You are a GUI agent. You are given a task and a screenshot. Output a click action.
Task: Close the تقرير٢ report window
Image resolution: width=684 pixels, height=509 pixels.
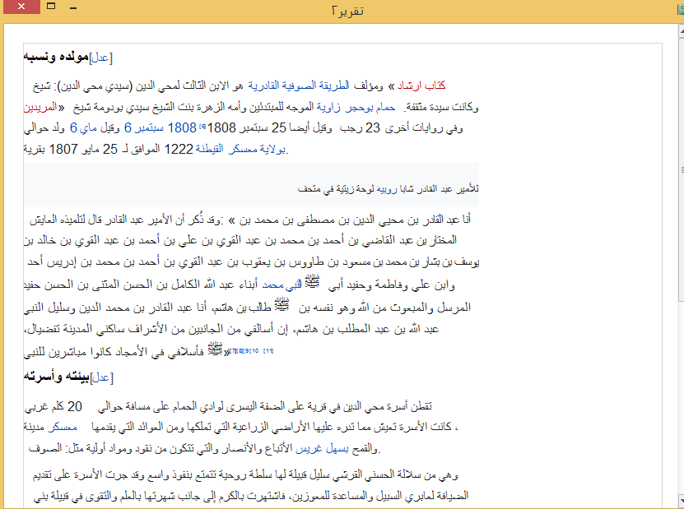point(21,7)
